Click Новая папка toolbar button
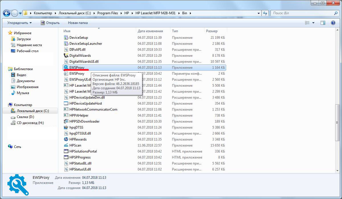The image size is (342, 199). point(78,23)
